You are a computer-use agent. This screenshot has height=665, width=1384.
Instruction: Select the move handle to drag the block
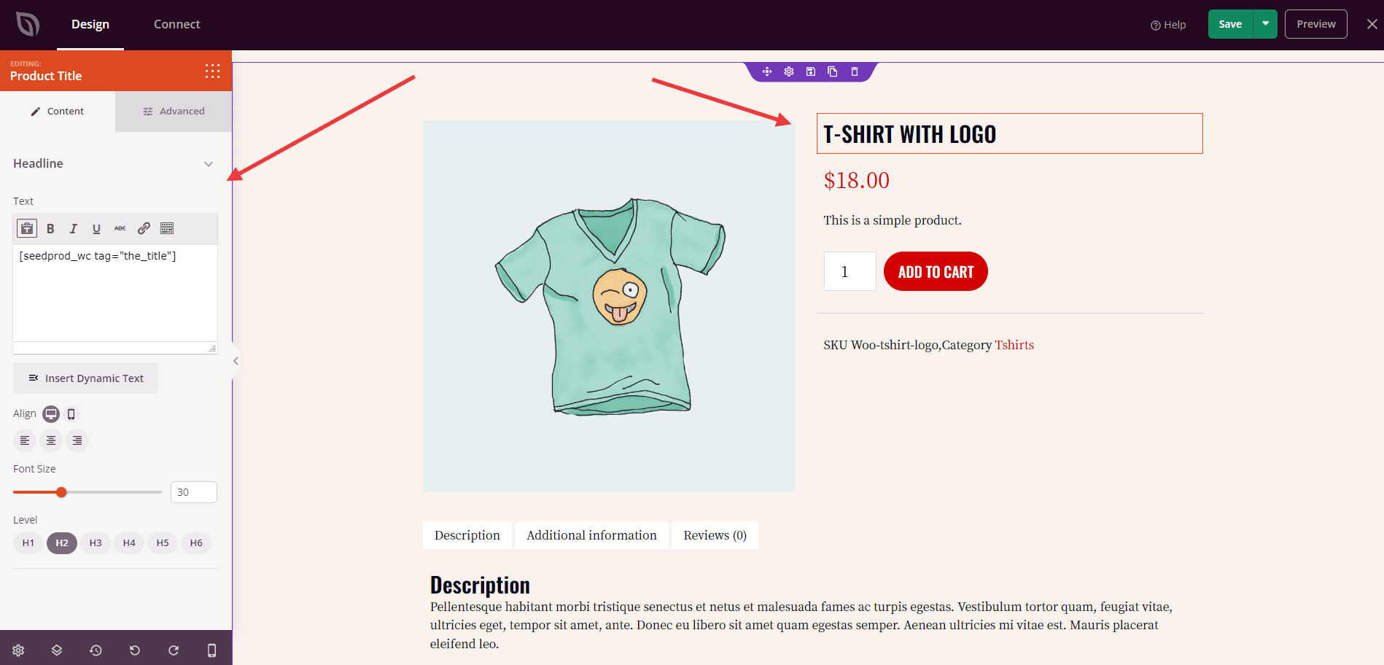click(x=766, y=71)
